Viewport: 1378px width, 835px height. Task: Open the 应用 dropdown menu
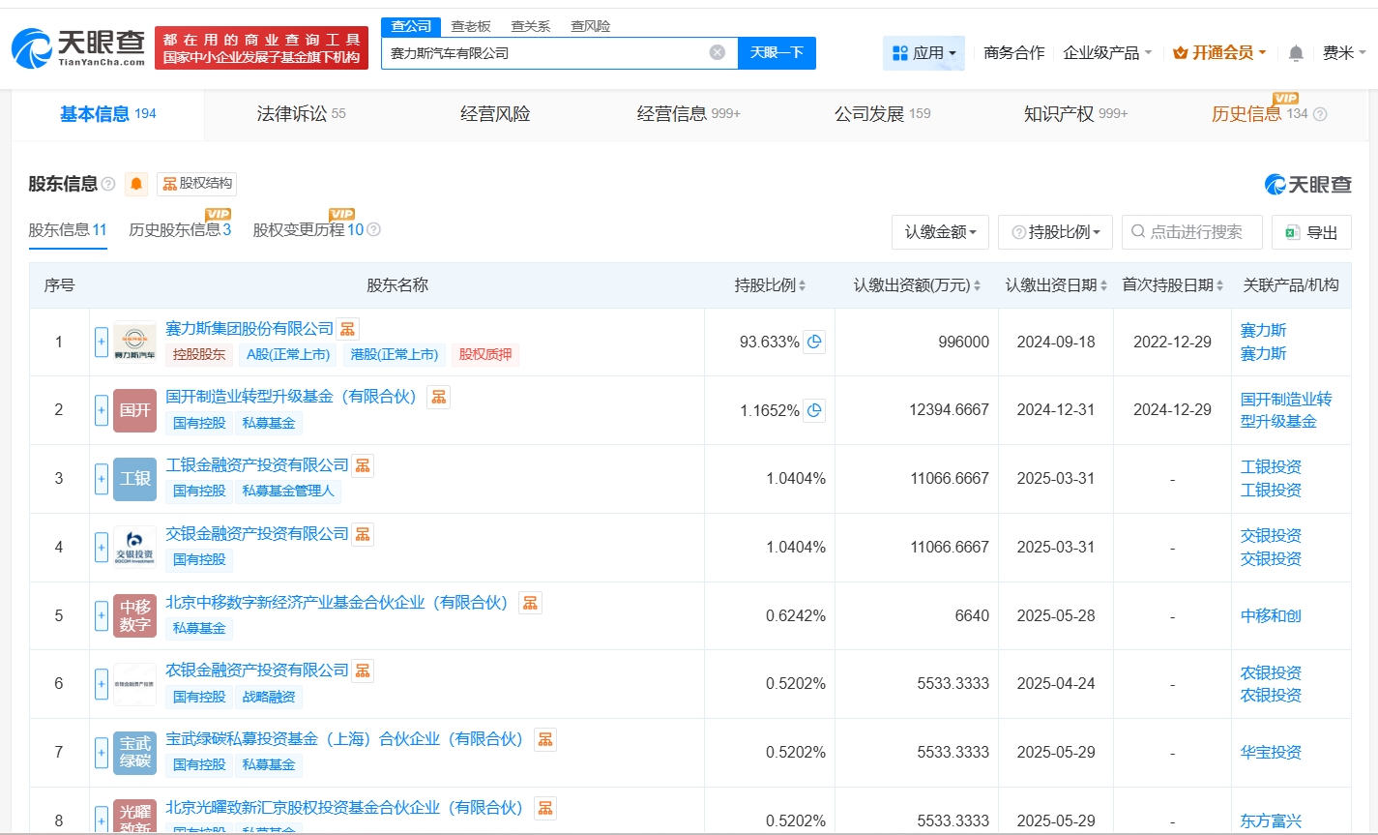coord(924,53)
